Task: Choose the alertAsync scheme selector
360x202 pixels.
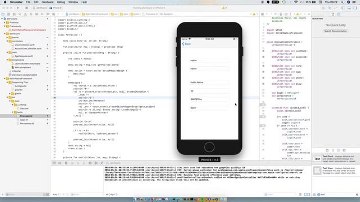Action: 40,8
